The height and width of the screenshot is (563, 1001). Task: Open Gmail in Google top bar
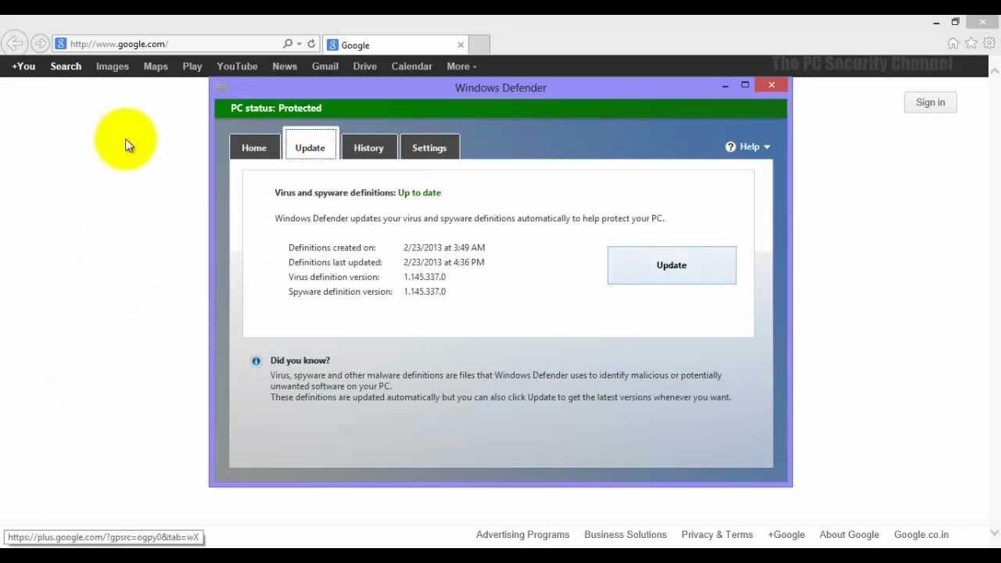pos(325,66)
